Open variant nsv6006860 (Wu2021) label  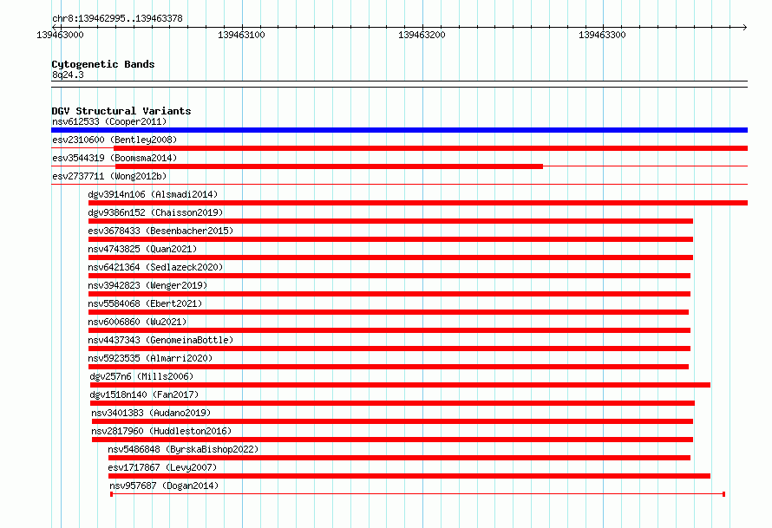137,322
